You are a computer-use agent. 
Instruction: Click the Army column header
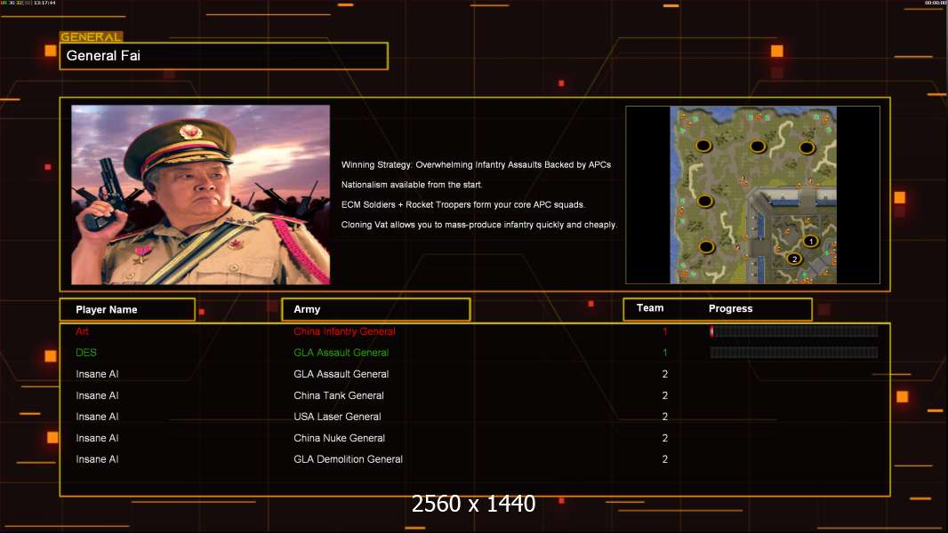tap(375, 309)
